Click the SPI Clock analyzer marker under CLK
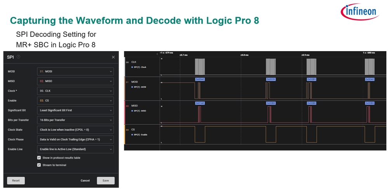 tap(132, 67)
